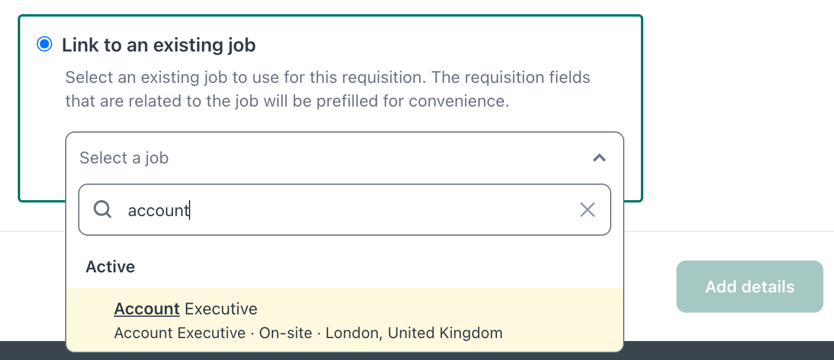Click the 'Active' group header in the results
This screenshot has height=360, width=834.
pos(110,267)
